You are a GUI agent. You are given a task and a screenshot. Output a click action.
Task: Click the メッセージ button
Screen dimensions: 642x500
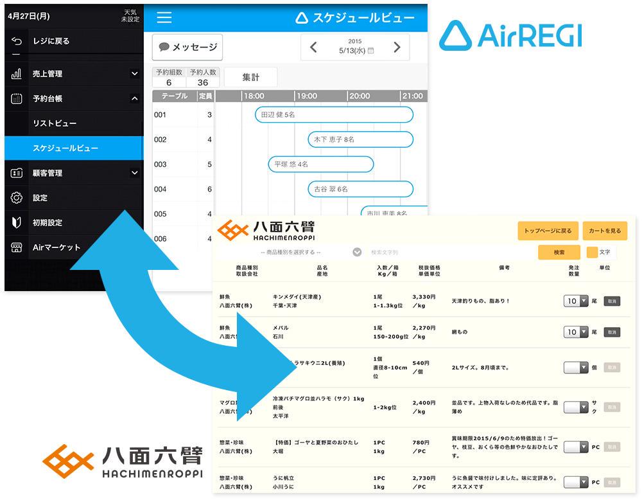[187, 47]
